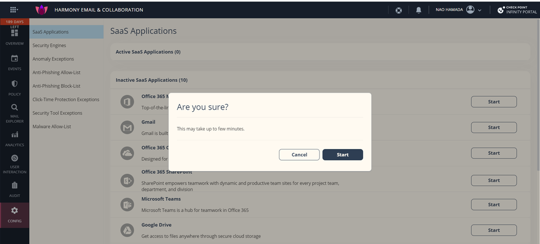Open Anti-Phishing Block-List menu item

point(56,86)
